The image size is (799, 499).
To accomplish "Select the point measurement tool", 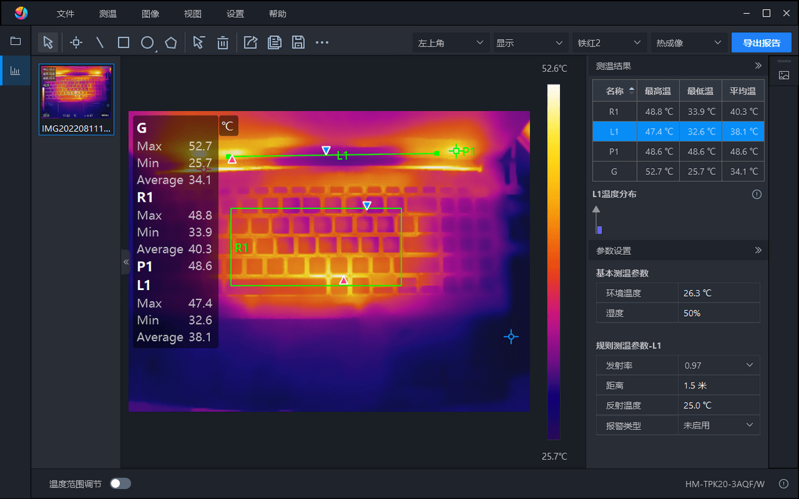I will pos(76,43).
